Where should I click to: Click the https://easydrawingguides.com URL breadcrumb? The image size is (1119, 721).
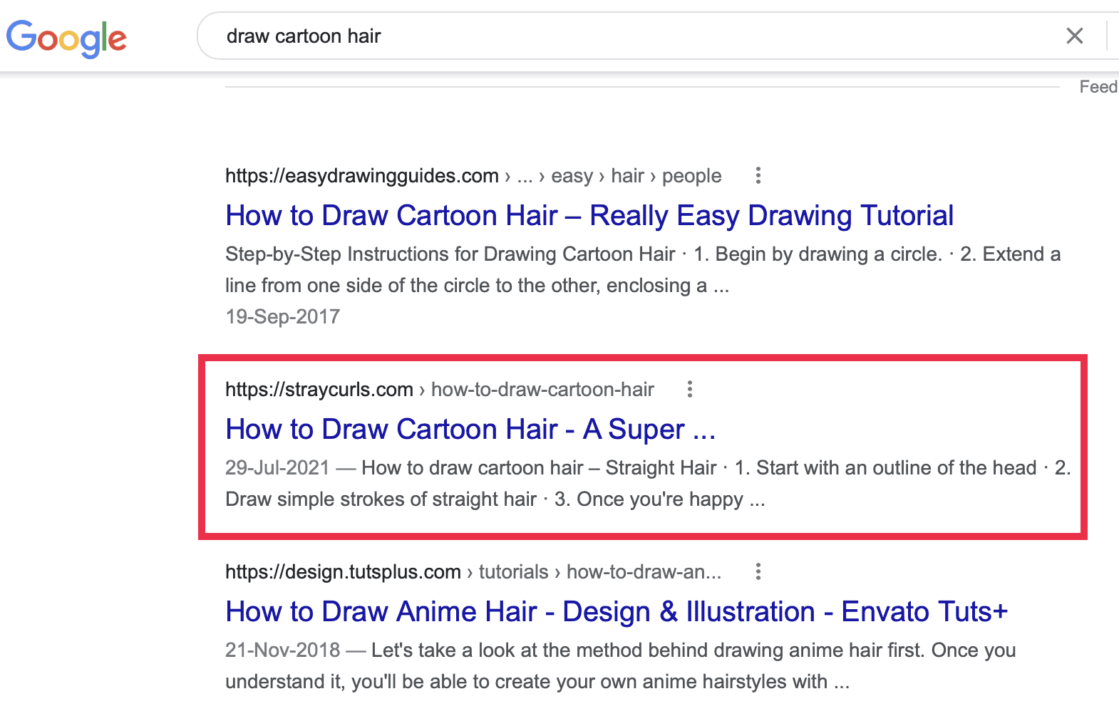click(x=473, y=176)
